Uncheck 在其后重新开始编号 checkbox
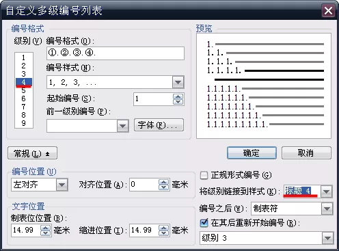 click(204, 223)
